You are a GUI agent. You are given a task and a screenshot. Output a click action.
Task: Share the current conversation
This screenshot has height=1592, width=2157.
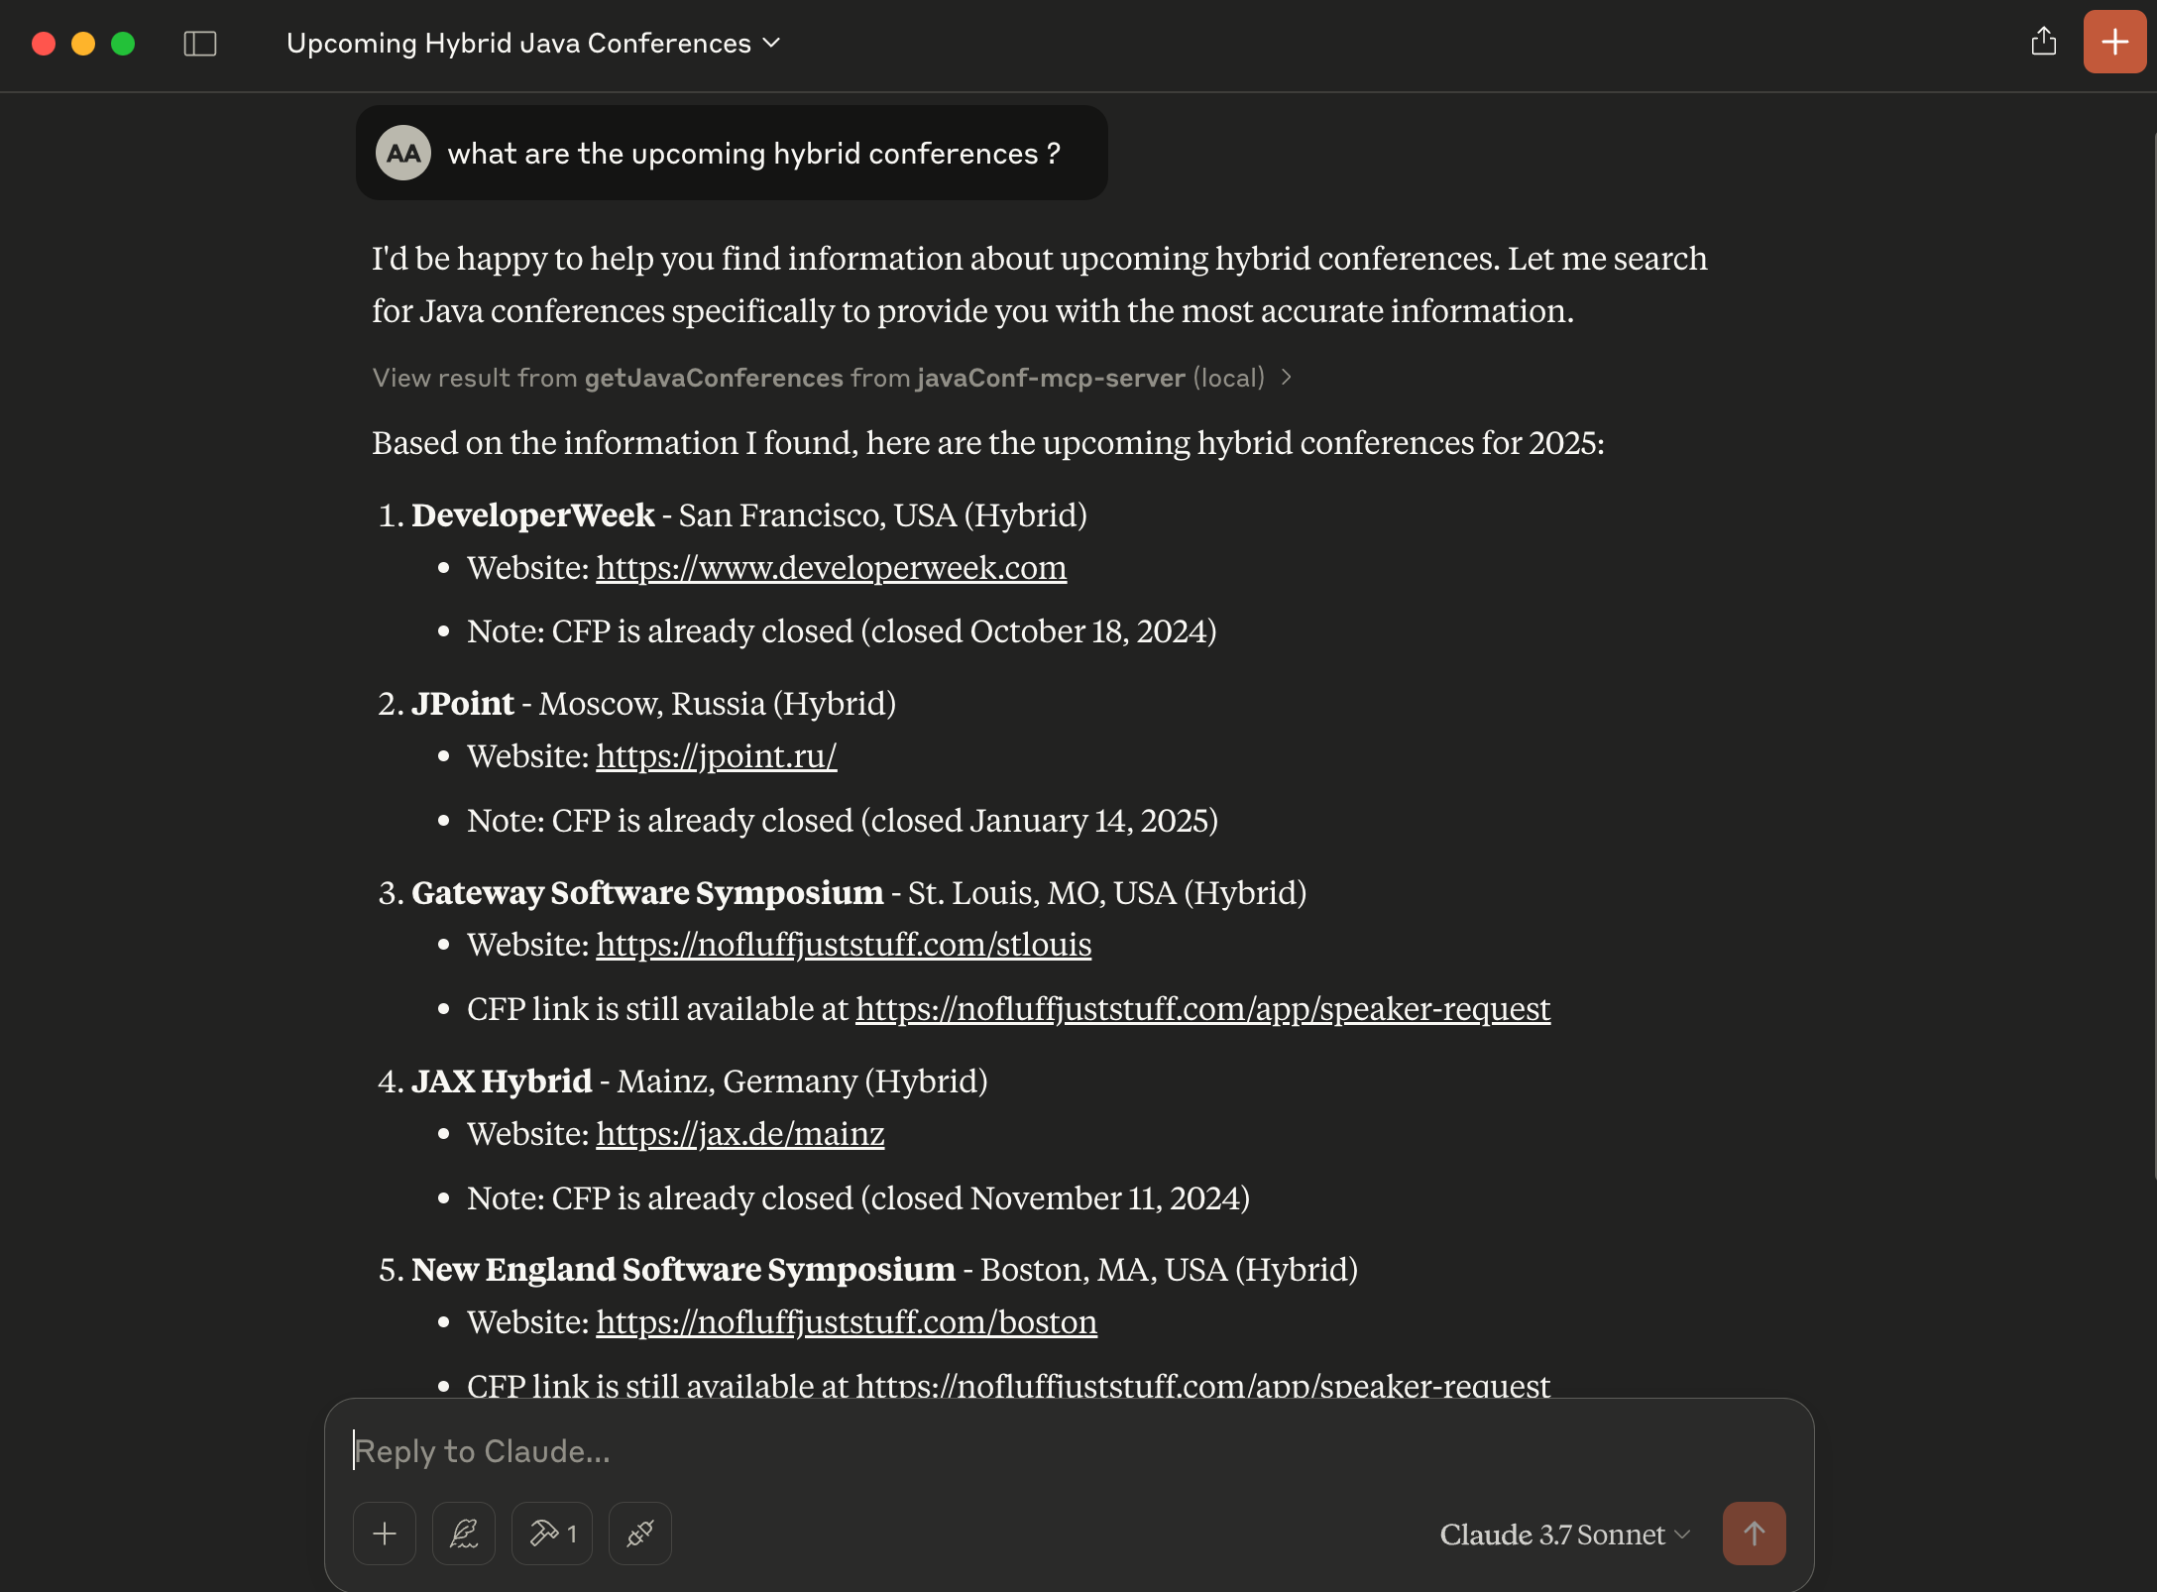(x=2042, y=43)
